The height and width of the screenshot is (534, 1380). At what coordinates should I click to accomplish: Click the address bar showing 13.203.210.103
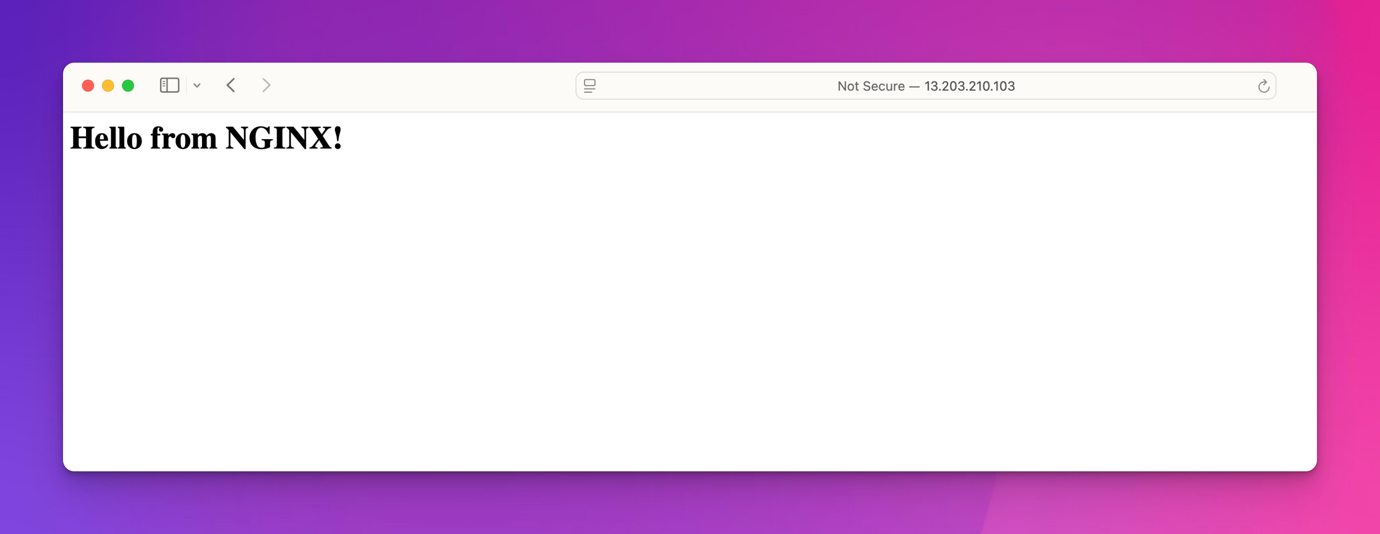point(926,86)
